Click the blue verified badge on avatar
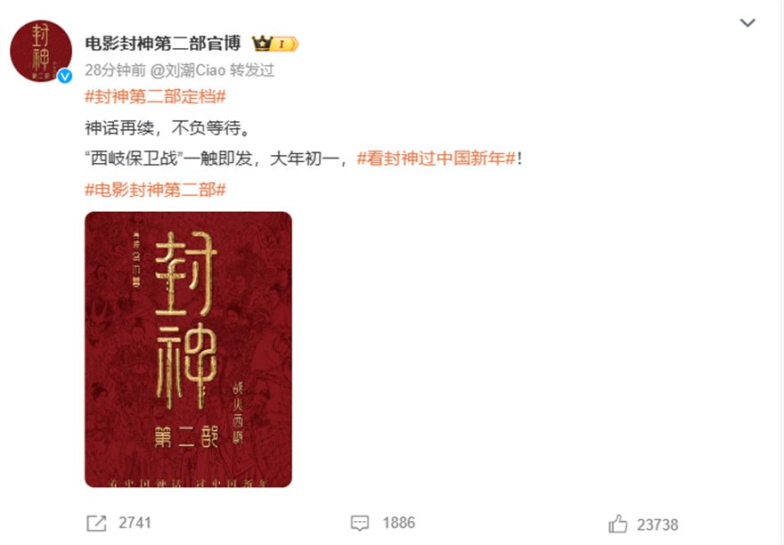 coord(64,76)
